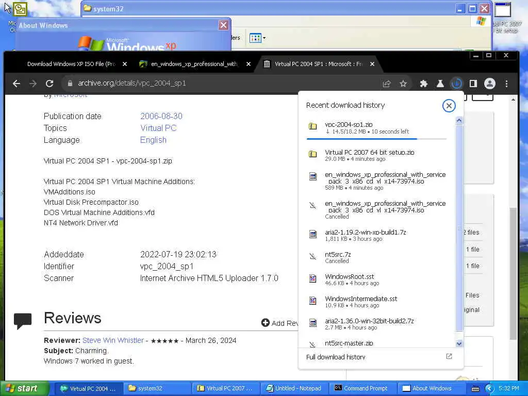Open Chrome Labs flask icon

coord(440,84)
